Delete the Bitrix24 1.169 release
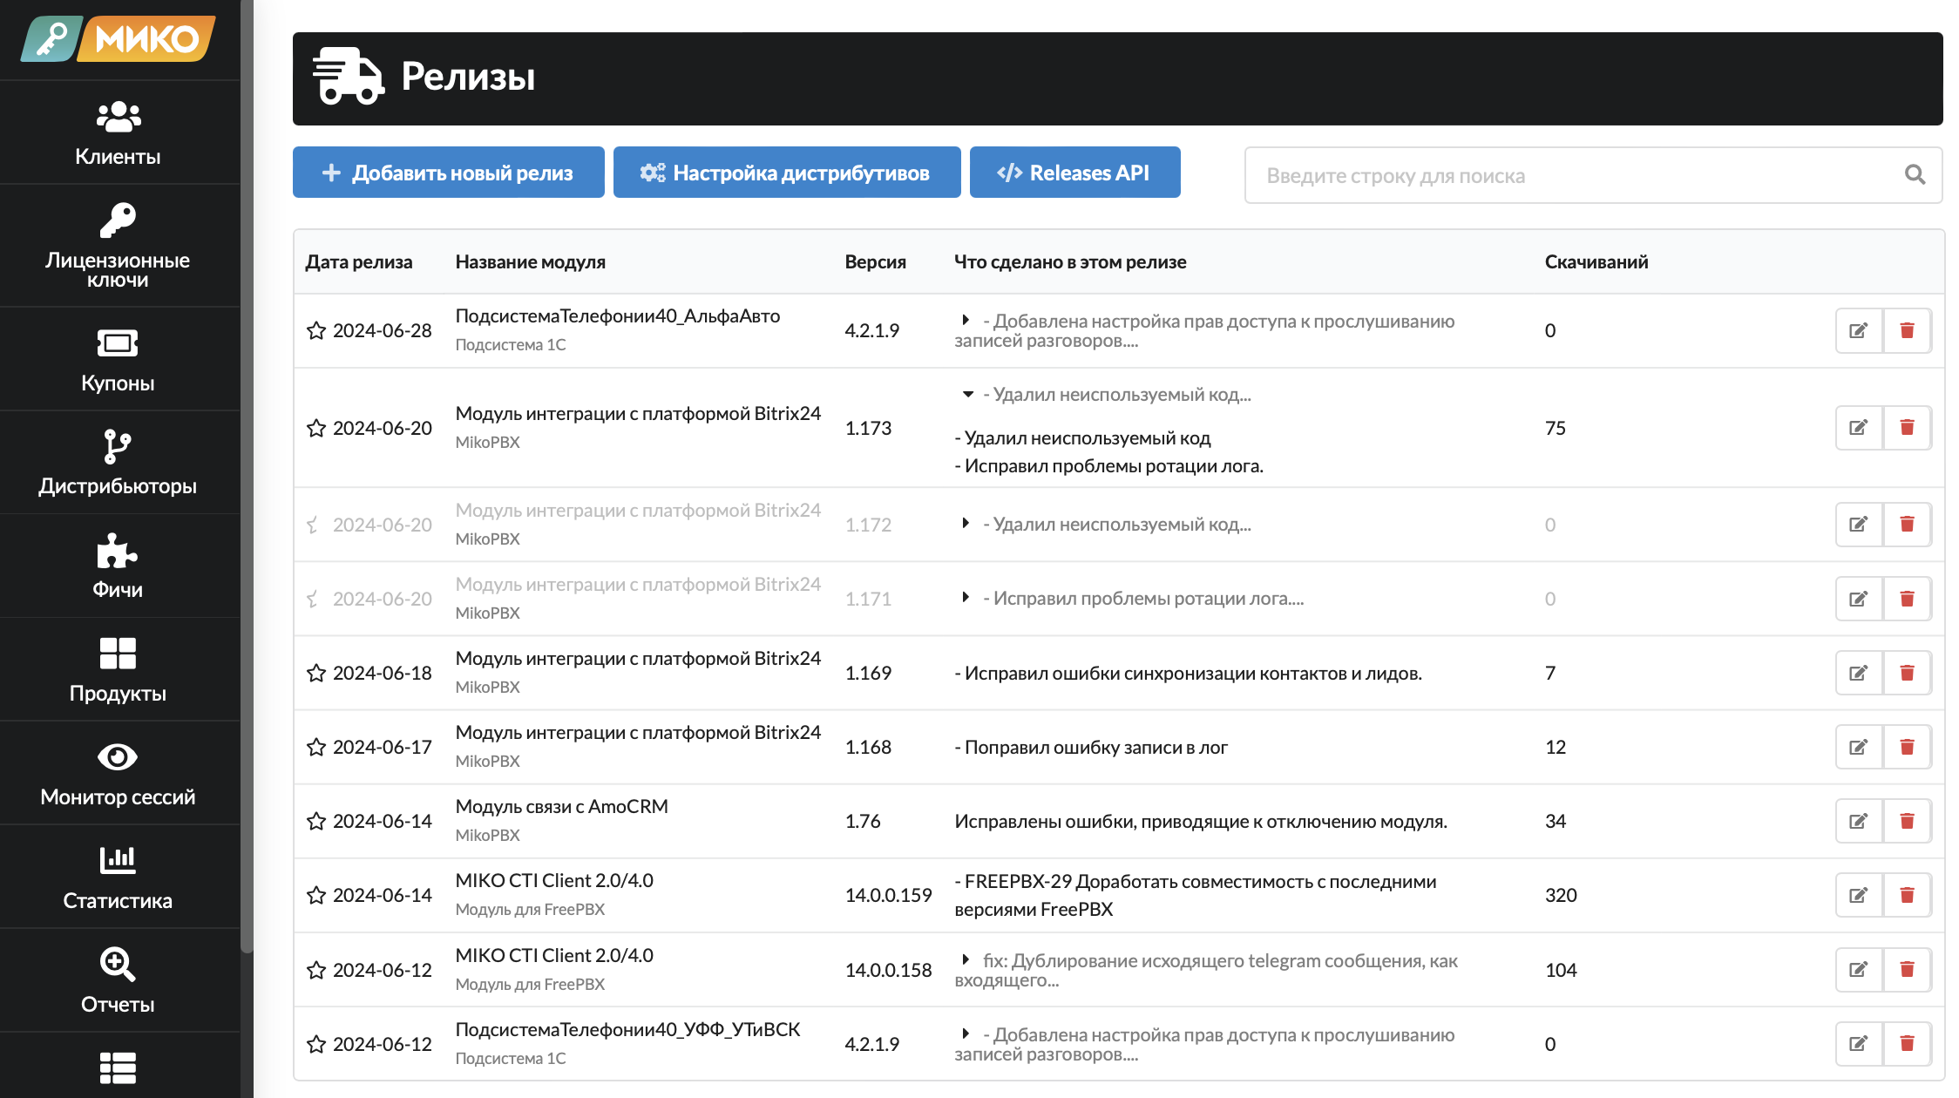1959x1098 pixels. point(1908,673)
